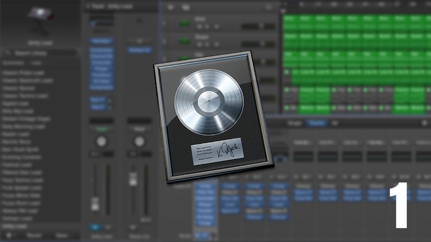Select the Glassy FM Lead patch
Viewport: 431px width, 242px height.
(x=20, y=211)
